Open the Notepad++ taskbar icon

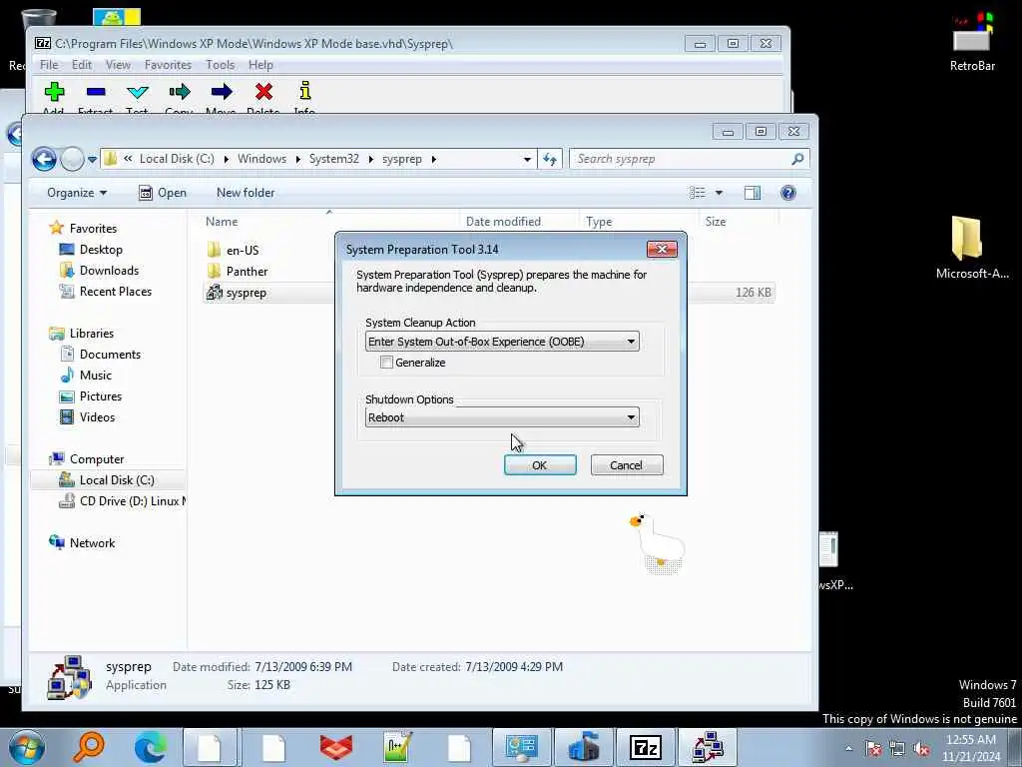(397, 747)
